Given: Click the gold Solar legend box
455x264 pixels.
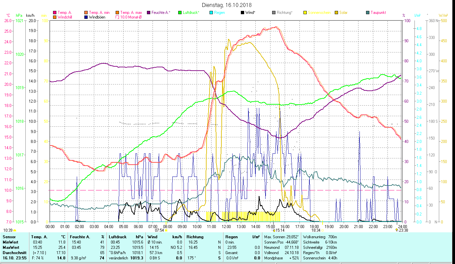Looking at the screenshot, I should (336, 13).
